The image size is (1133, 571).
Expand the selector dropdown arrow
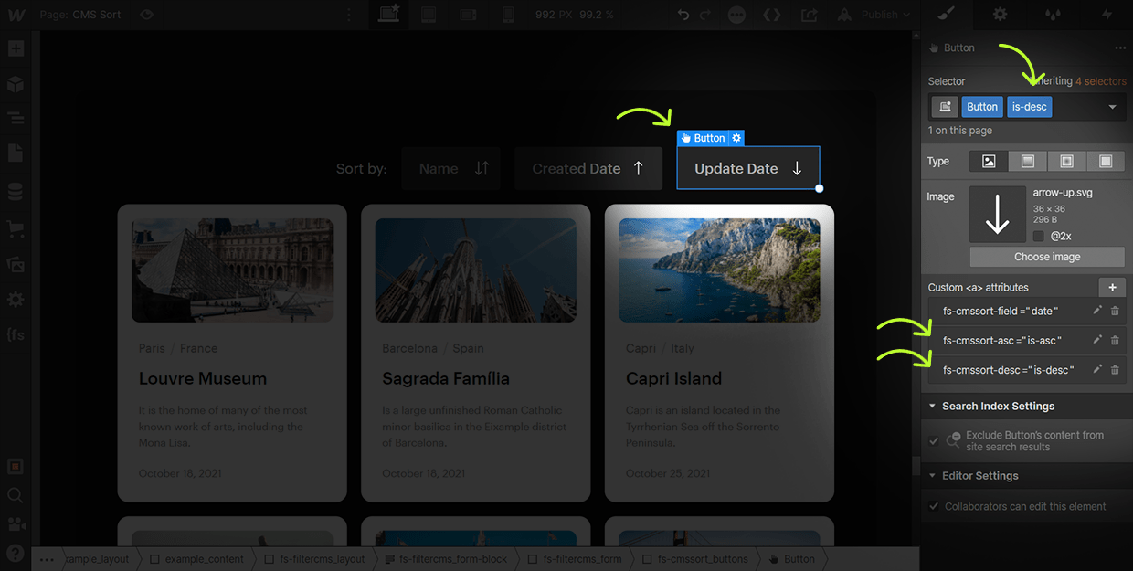[1112, 107]
